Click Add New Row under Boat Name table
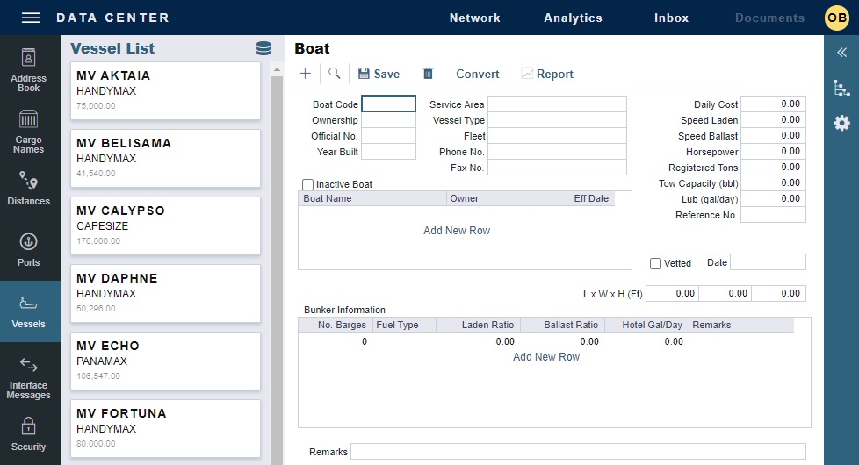This screenshot has height=465, width=859. tap(457, 230)
